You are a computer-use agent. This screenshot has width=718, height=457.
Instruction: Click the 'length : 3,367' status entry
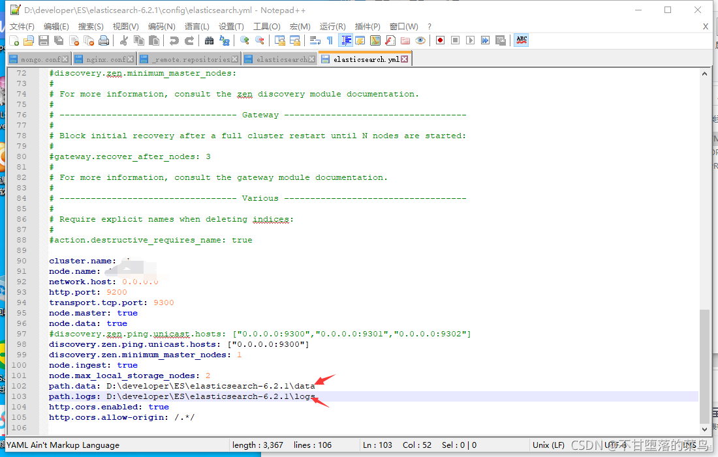point(258,445)
